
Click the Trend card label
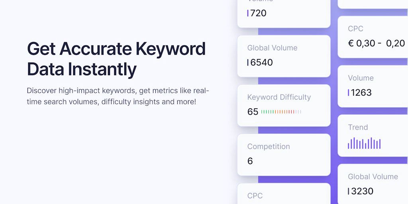(358, 127)
